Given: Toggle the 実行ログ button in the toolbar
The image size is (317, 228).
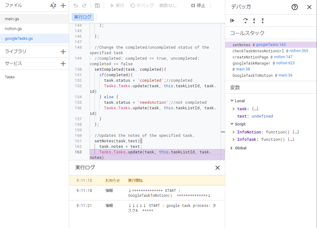Looking at the screenshot, I should [83, 17].
